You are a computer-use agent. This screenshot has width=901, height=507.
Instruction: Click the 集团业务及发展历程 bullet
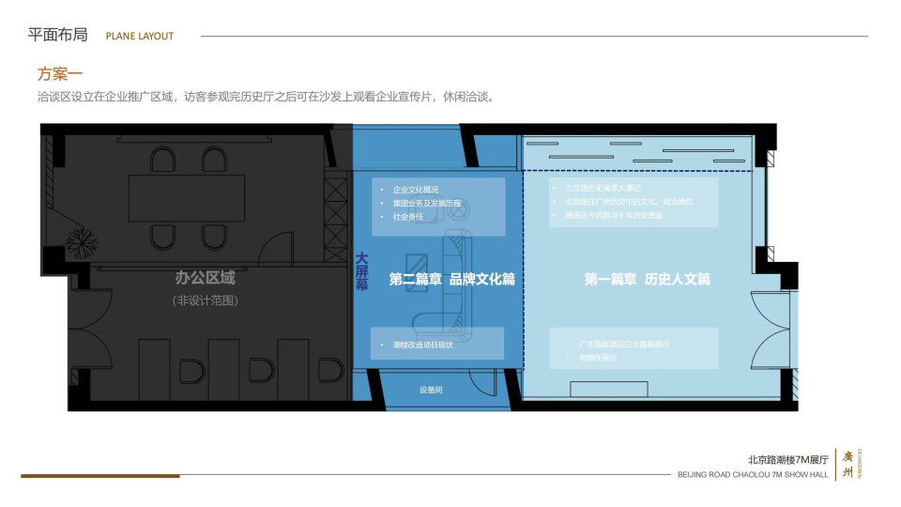[427, 204]
